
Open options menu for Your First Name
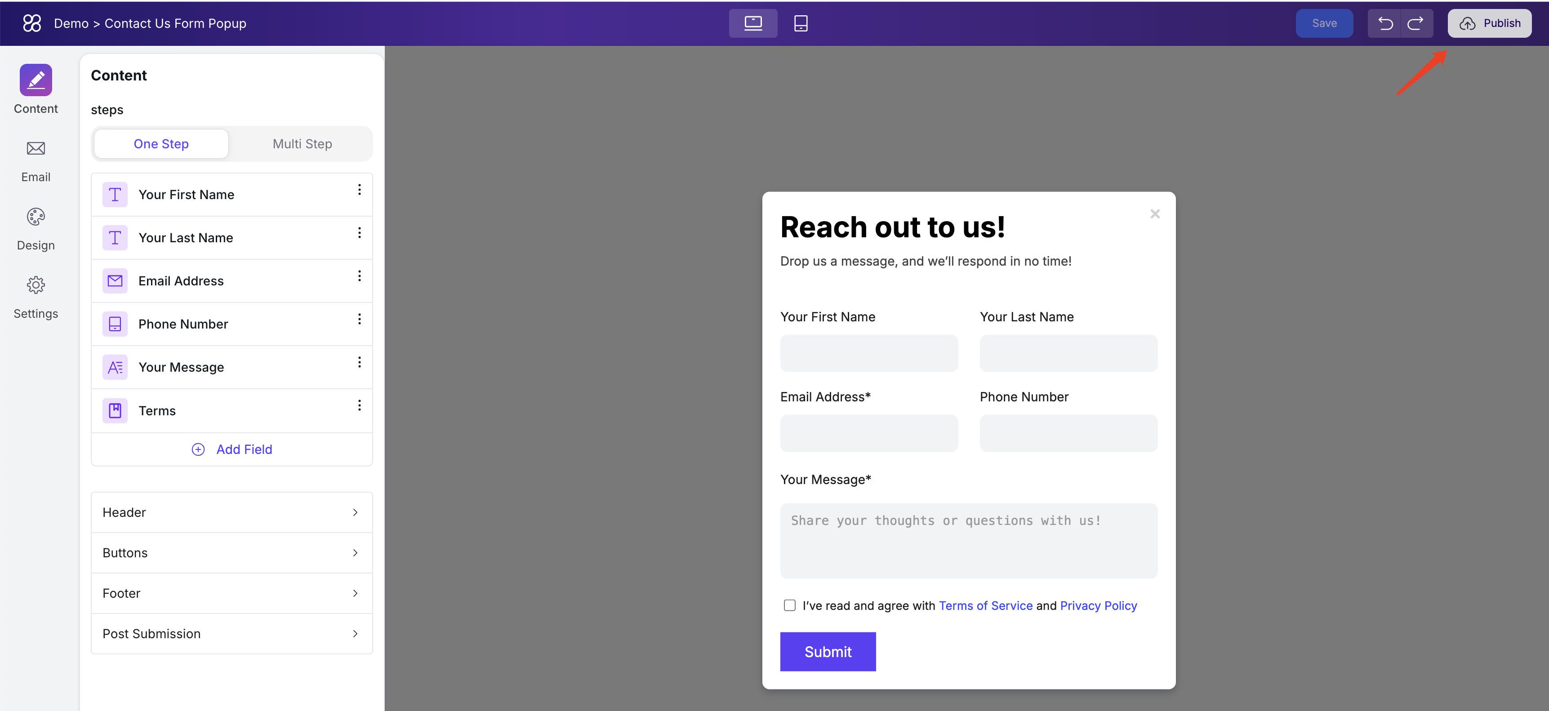click(x=360, y=190)
